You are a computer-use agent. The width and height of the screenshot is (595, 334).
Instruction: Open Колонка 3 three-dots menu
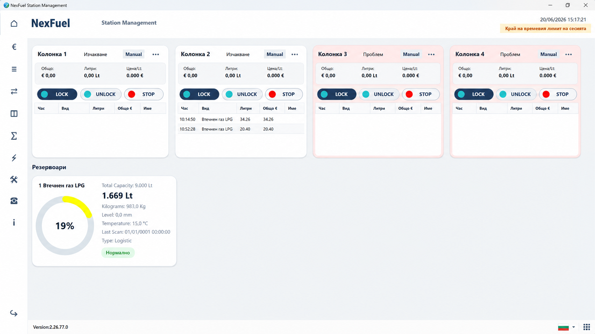click(x=431, y=54)
